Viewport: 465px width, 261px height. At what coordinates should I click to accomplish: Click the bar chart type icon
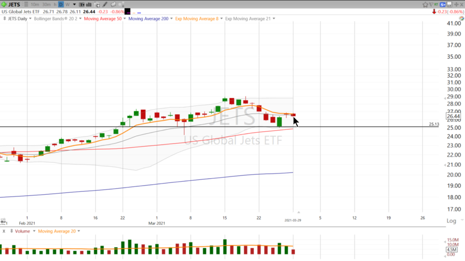tap(89, 4)
